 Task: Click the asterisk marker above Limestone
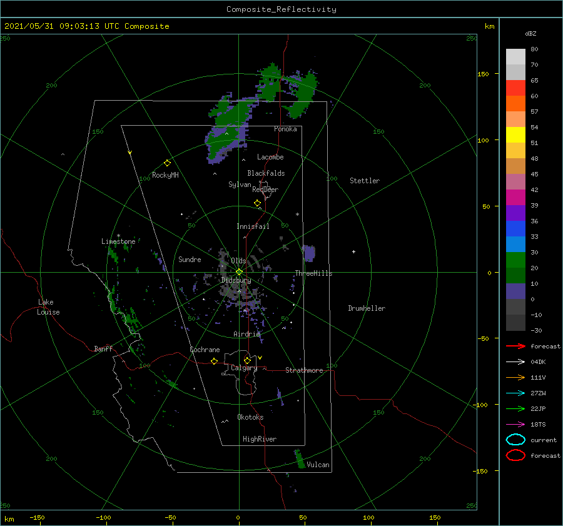pos(118,236)
